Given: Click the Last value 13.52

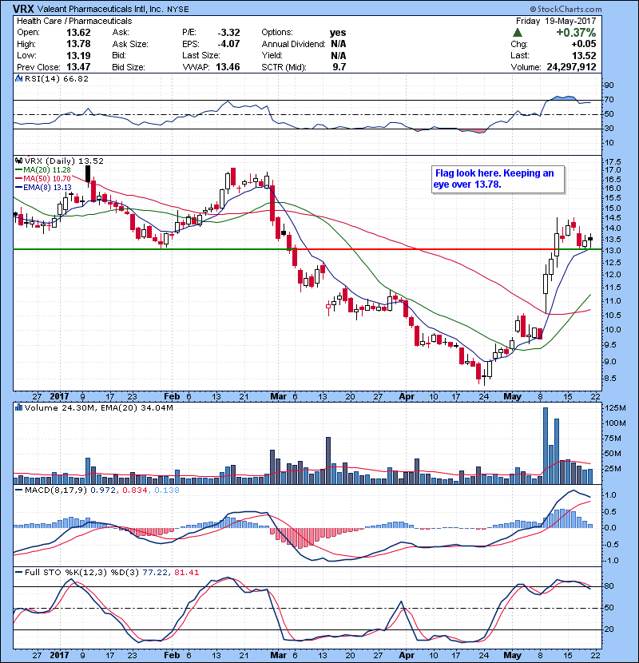Looking at the screenshot, I should click(x=584, y=55).
